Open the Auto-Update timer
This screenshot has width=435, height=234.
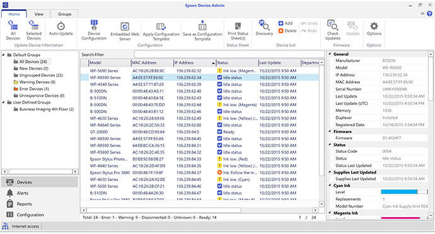61,29
